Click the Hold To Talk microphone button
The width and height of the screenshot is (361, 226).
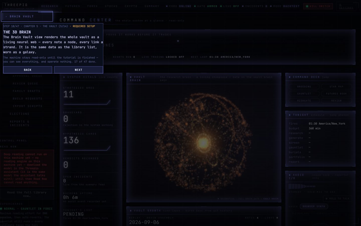pos(337,199)
